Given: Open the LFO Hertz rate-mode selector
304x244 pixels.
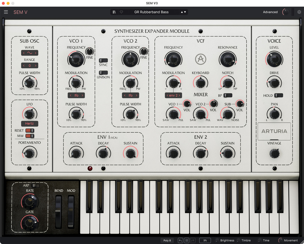Looking at the screenshot, I should tap(29, 123).
